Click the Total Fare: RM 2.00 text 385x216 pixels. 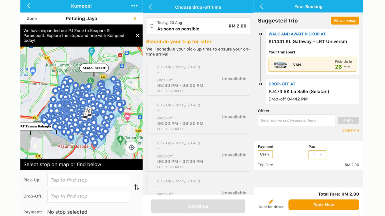(x=338, y=194)
